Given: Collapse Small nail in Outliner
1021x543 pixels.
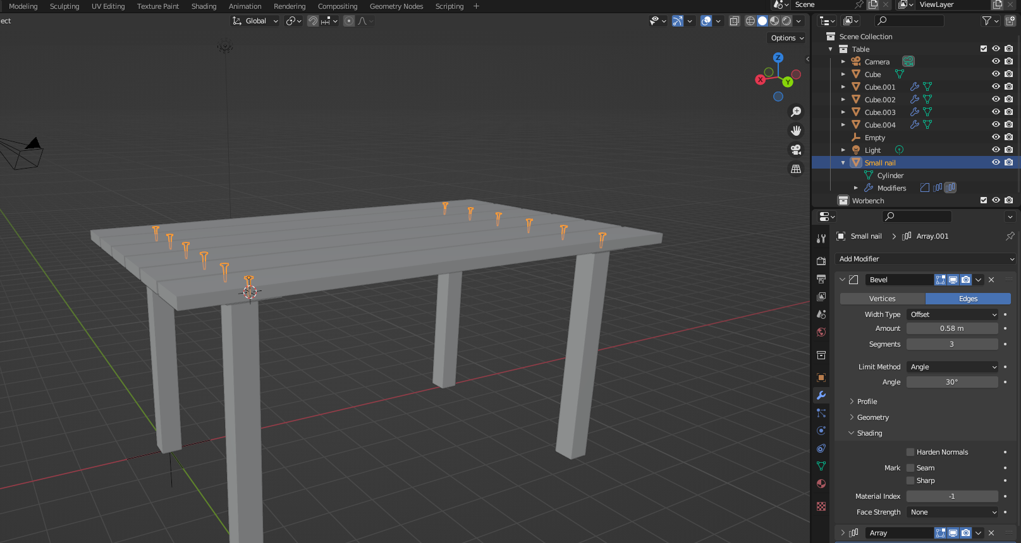Looking at the screenshot, I should 843,163.
